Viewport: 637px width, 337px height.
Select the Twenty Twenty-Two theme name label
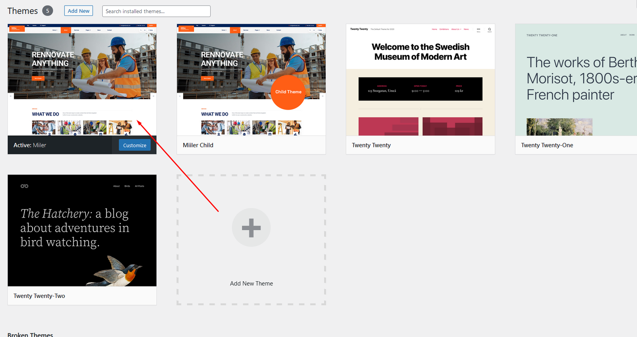pos(39,296)
